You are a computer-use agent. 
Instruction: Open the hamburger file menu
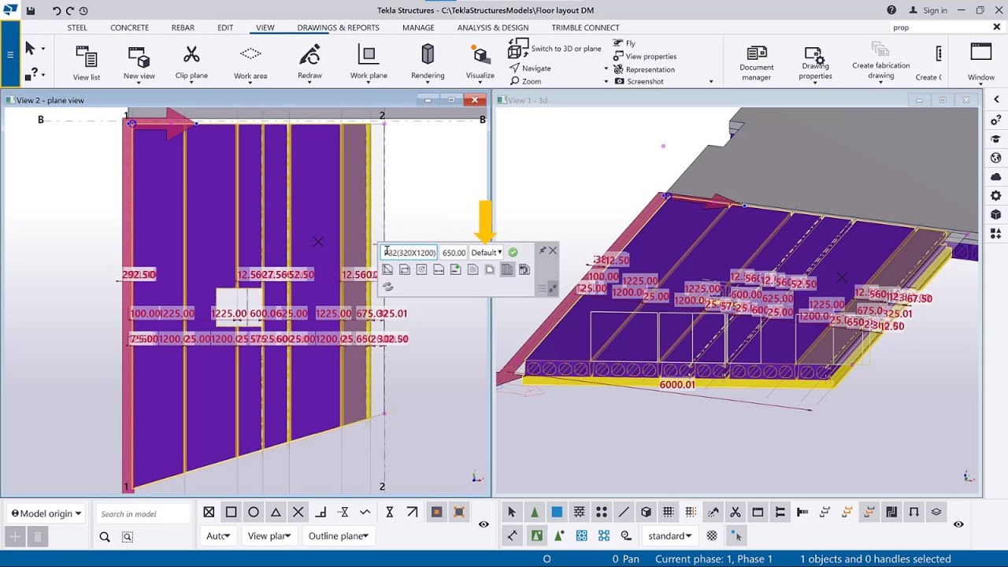coord(10,54)
